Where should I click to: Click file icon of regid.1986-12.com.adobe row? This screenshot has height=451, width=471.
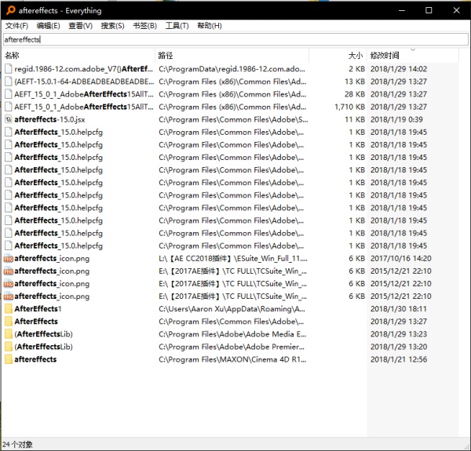[9, 69]
